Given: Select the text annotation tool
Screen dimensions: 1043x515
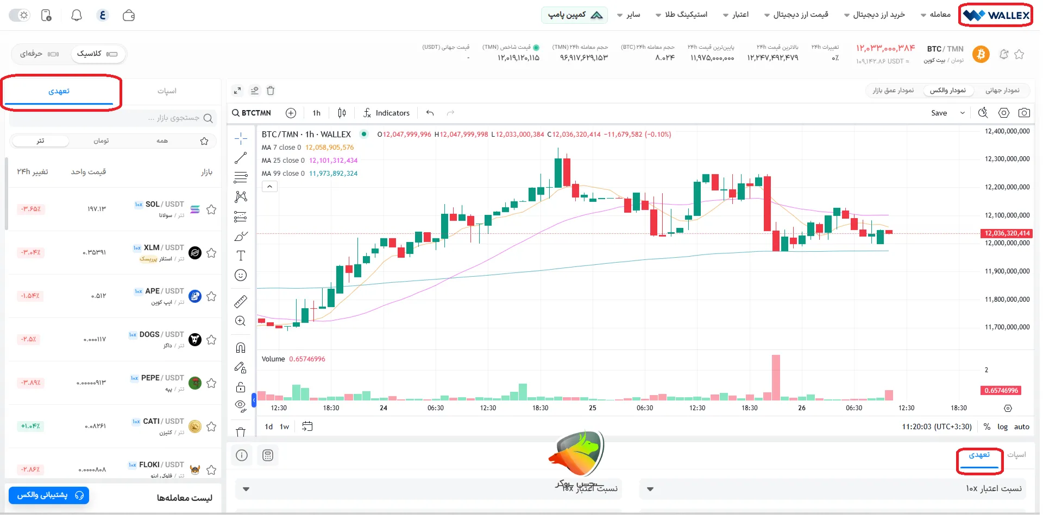Looking at the screenshot, I should [x=241, y=256].
